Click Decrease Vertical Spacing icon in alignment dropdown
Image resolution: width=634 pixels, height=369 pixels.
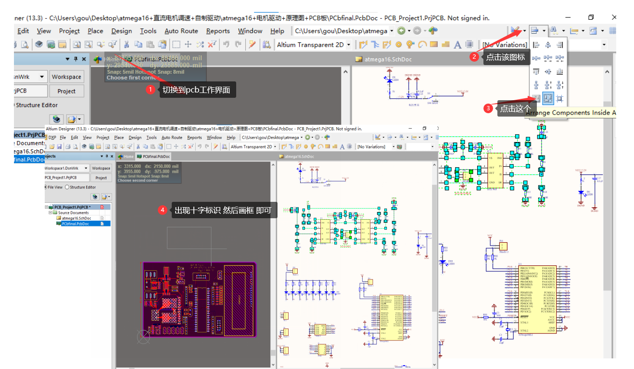click(x=559, y=85)
